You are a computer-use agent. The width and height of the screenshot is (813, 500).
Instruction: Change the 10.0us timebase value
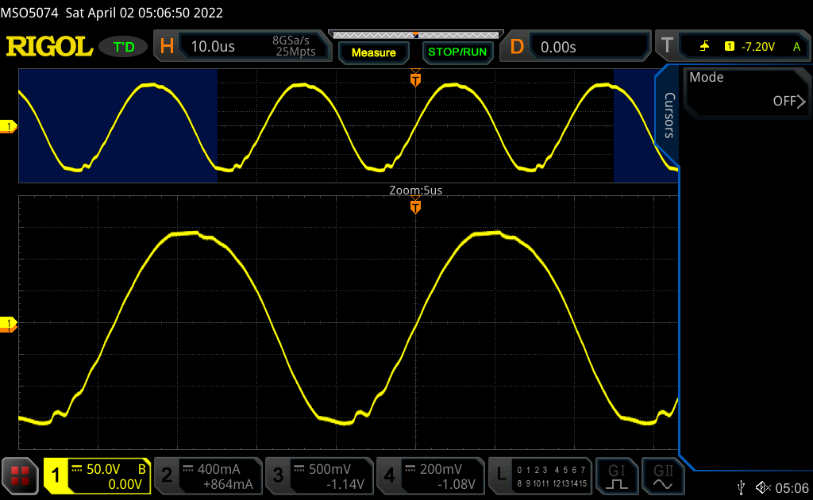pyautogui.click(x=213, y=47)
